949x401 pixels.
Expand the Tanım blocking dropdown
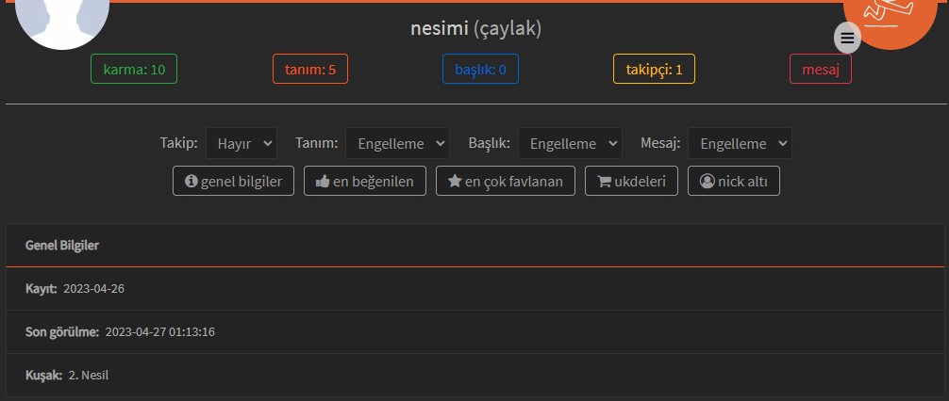[397, 143]
